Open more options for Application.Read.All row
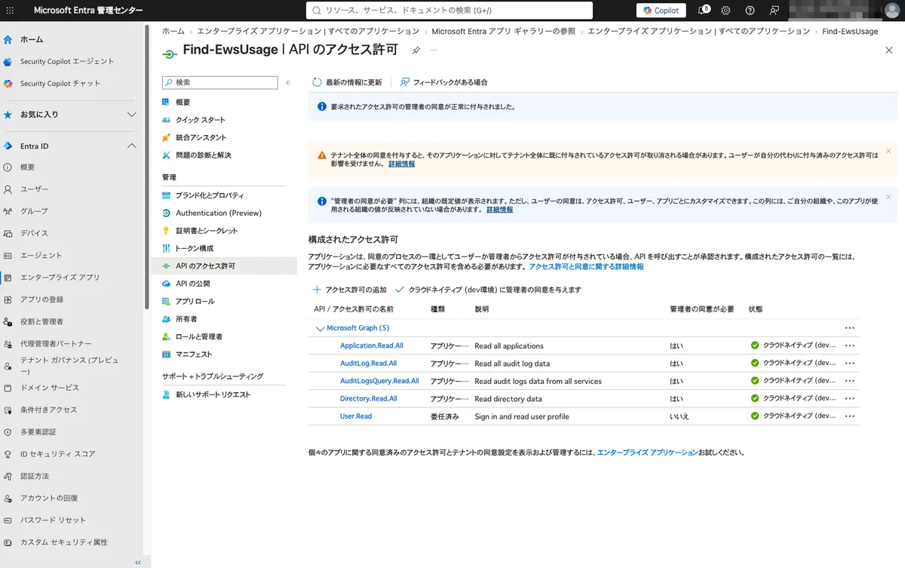Screen dimensions: 905x568 pos(850,345)
